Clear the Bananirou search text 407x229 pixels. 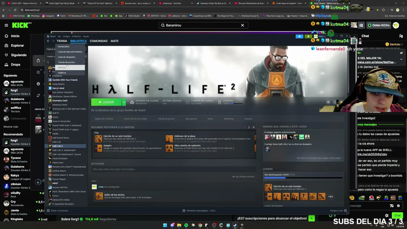pos(243,25)
